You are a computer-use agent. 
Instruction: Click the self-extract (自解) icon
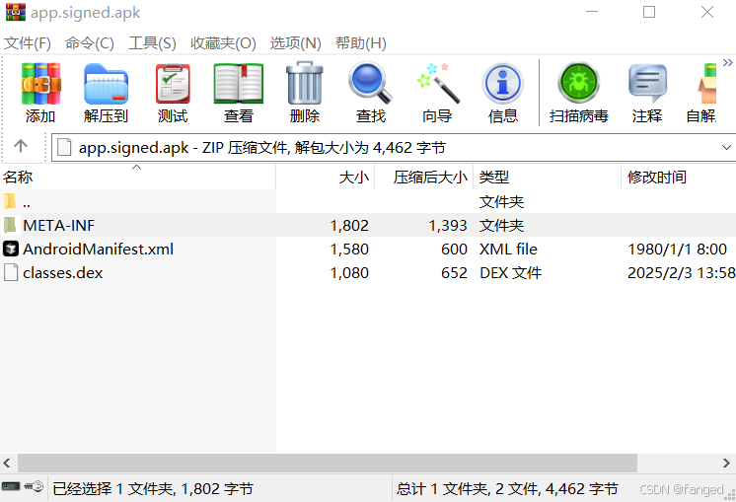click(706, 84)
